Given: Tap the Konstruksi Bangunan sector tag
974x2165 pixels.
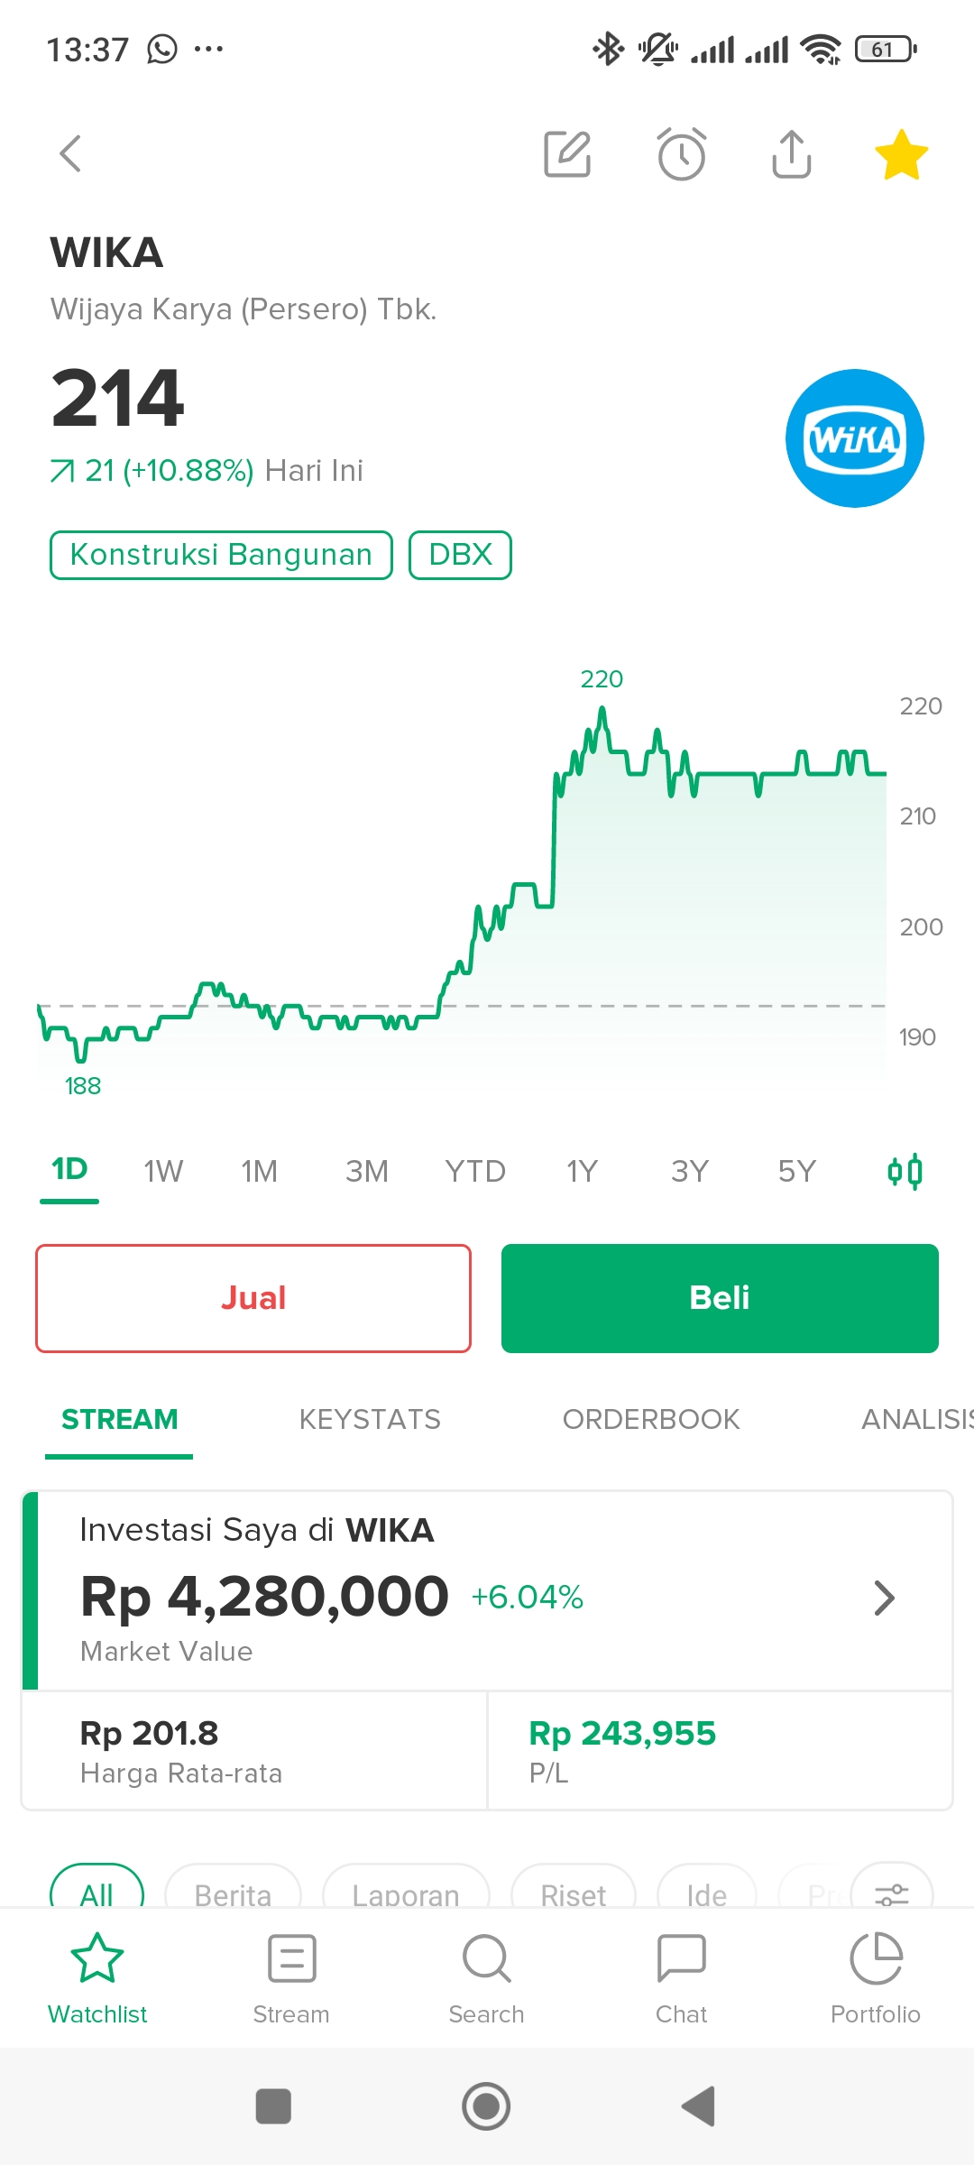Looking at the screenshot, I should coord(221,555).
